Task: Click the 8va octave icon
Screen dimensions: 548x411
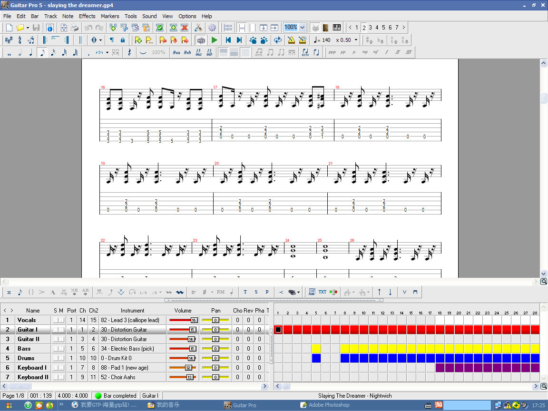Action: tap(176, 53)
